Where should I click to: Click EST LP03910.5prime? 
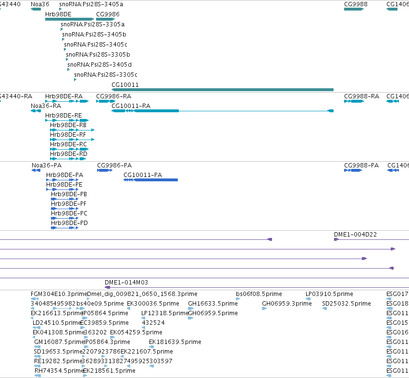click(329, 294)
